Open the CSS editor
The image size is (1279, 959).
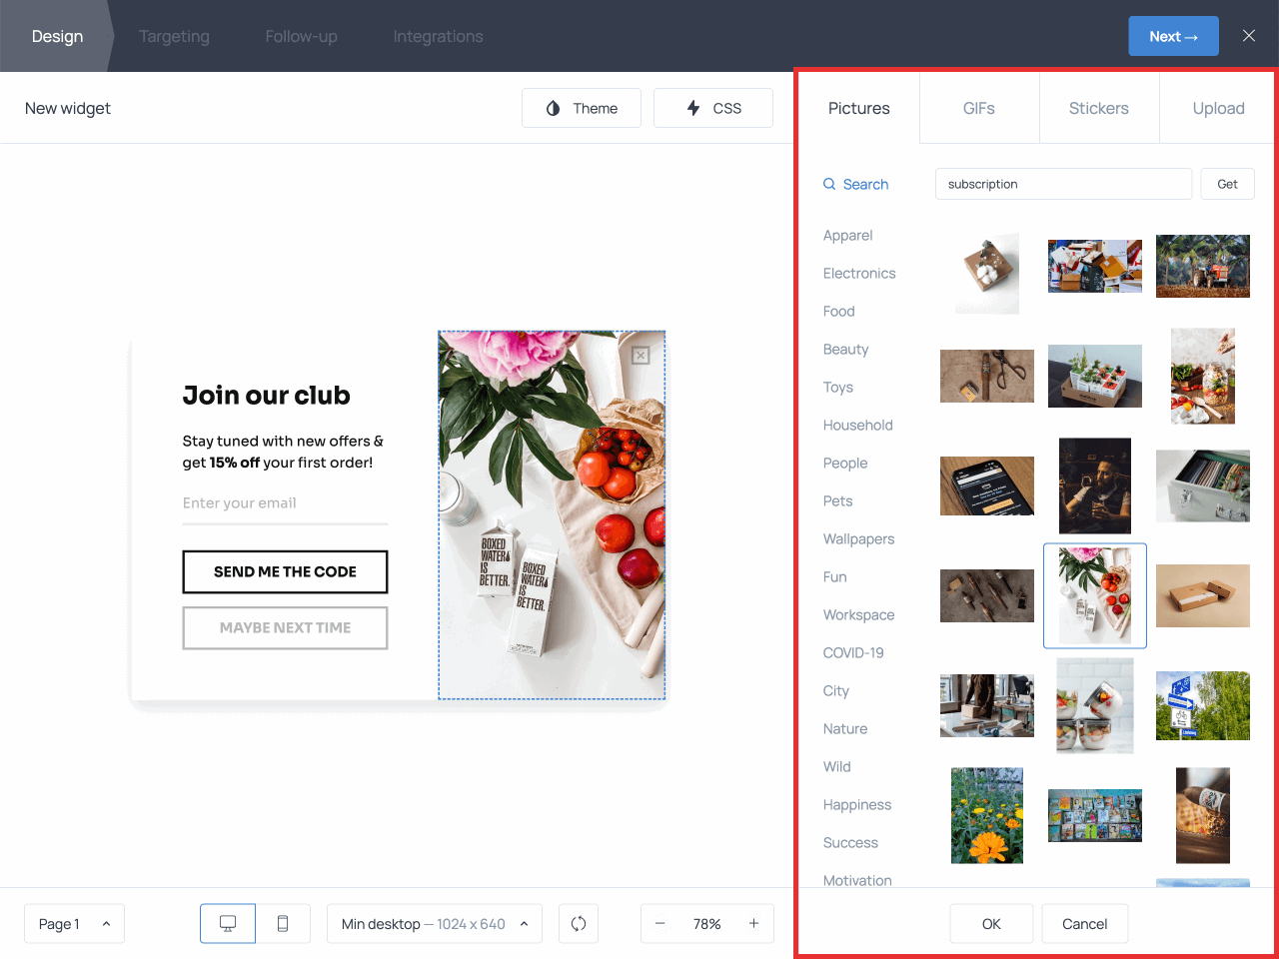coord(713,108)
